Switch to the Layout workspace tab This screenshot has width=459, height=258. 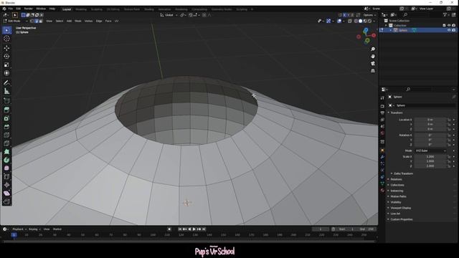[67, 9]
